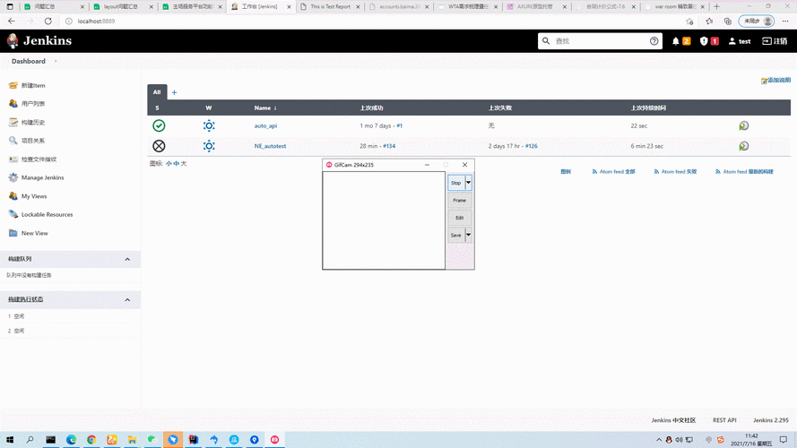Click Frame button in GifCam
Image resolution: width=797 pixels, height=448 pixels.
click(x=460, y=200)
